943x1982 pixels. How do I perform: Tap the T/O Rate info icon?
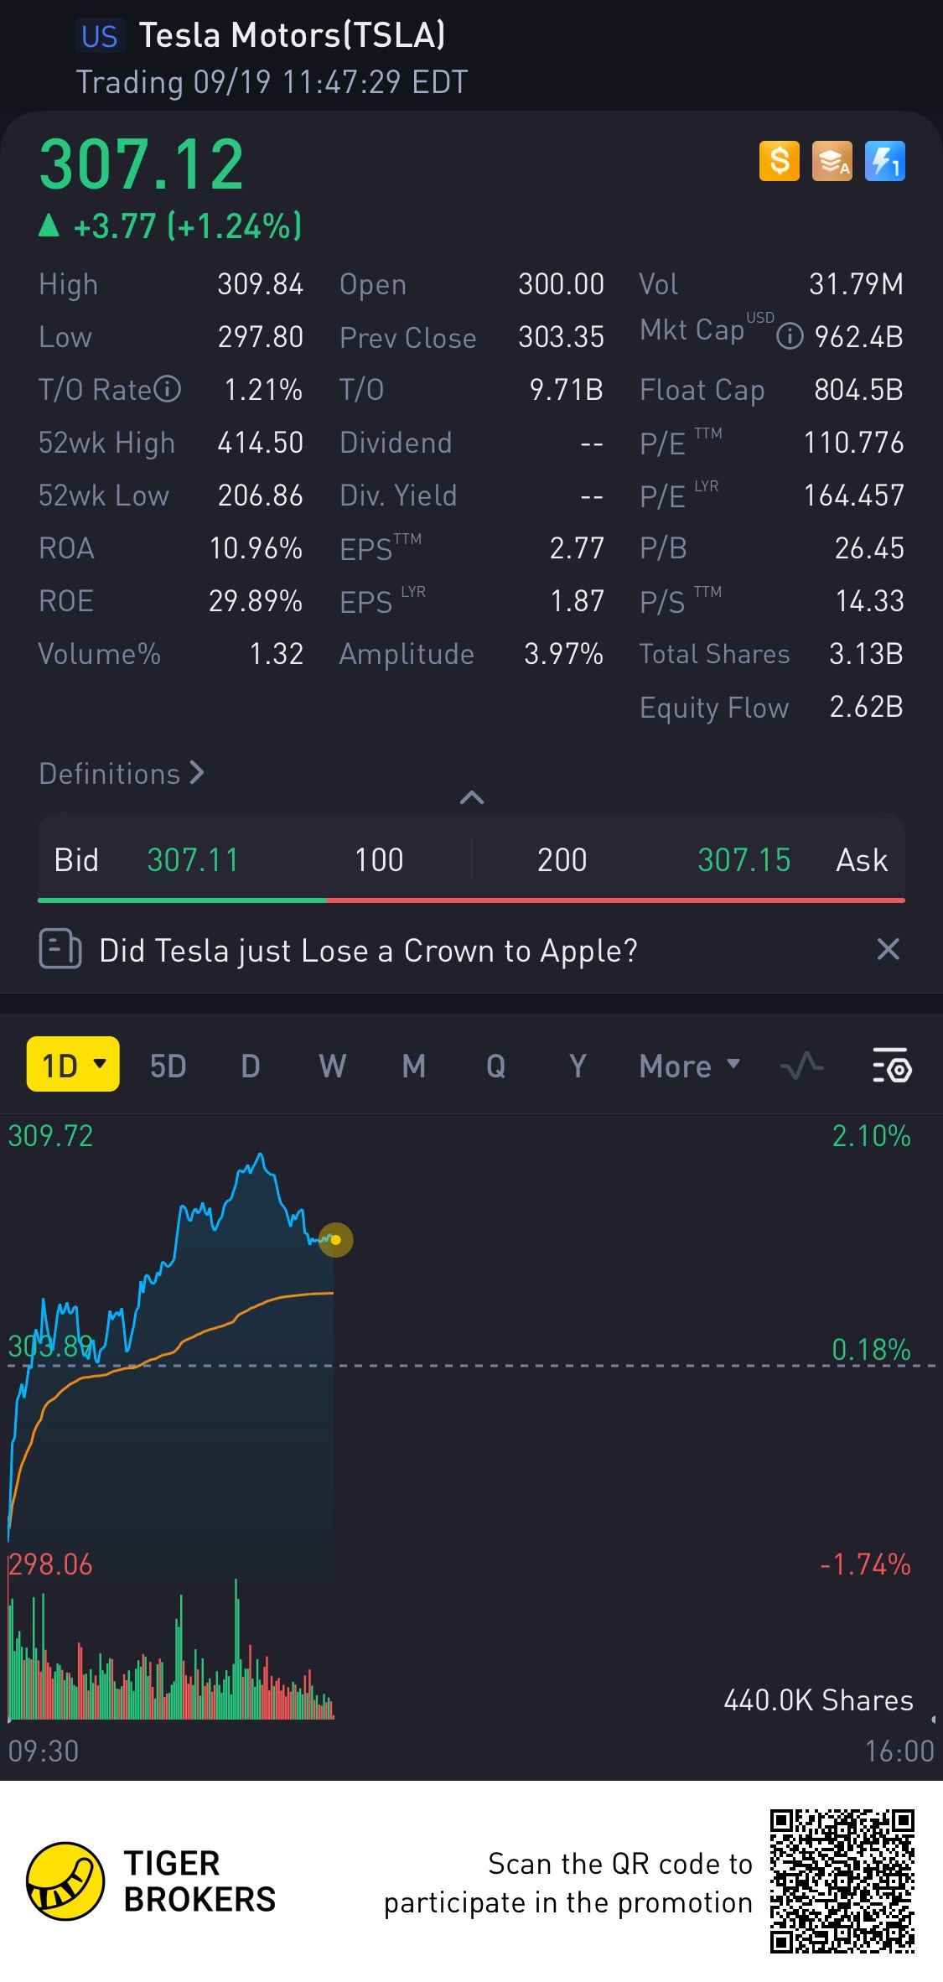click(168, 389)
